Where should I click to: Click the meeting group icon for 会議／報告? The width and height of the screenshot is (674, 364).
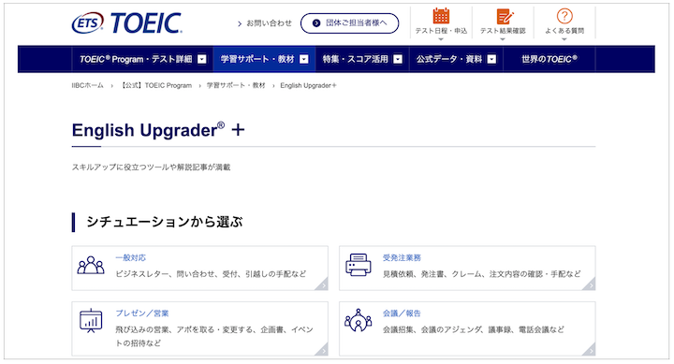(x=358, y=320)
